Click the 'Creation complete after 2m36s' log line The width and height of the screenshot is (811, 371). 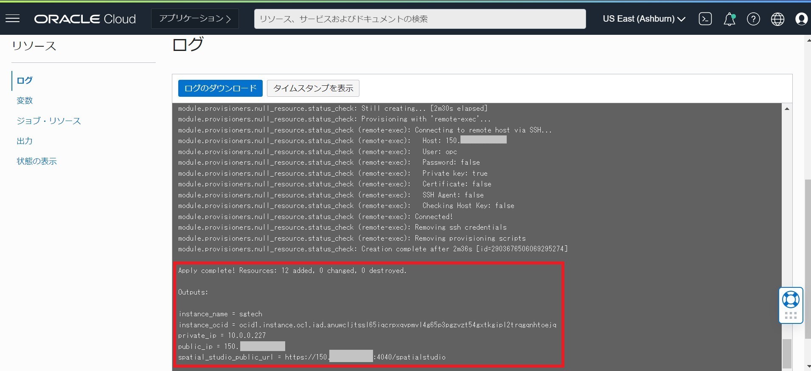373,249
